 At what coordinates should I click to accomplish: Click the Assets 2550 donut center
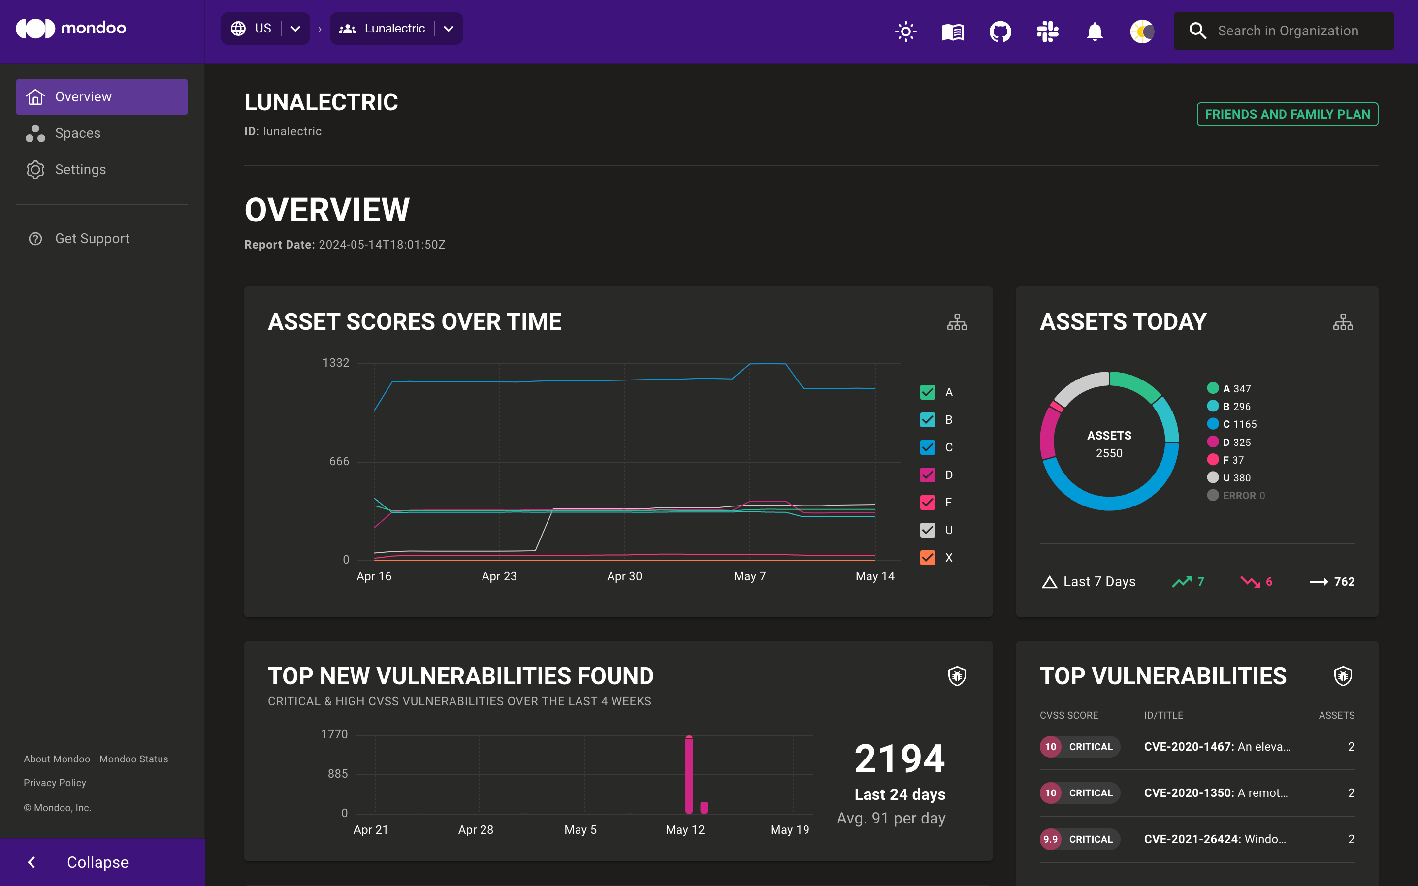pos(1109,444)
